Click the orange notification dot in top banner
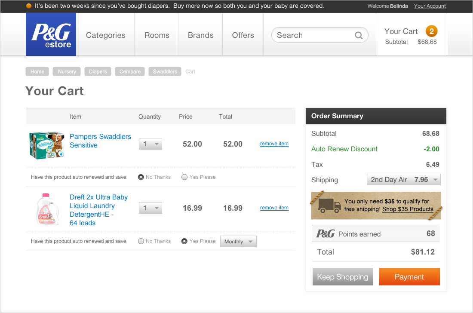Screen dimensions: 473x313 (29, 6)
